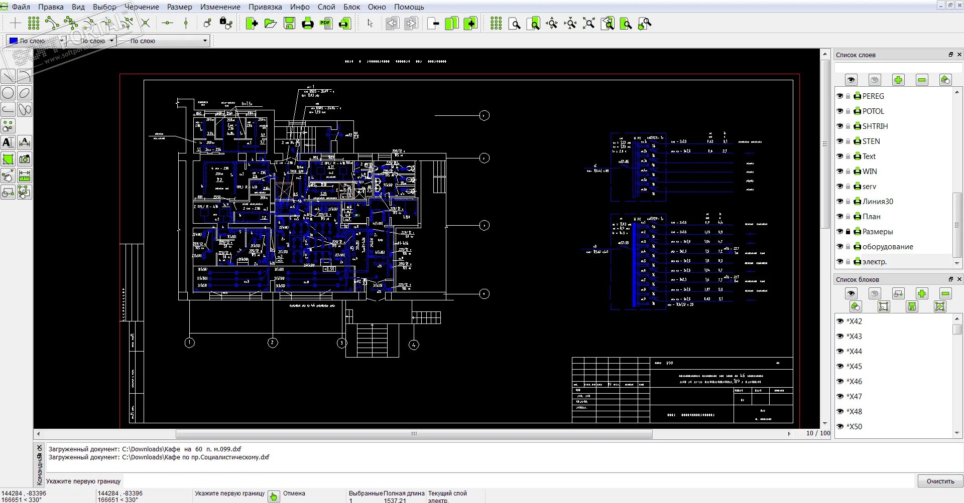Screen dimensions: 964x503
Task: Click the snap to intersection icon
Action: [x=146, y=23]
